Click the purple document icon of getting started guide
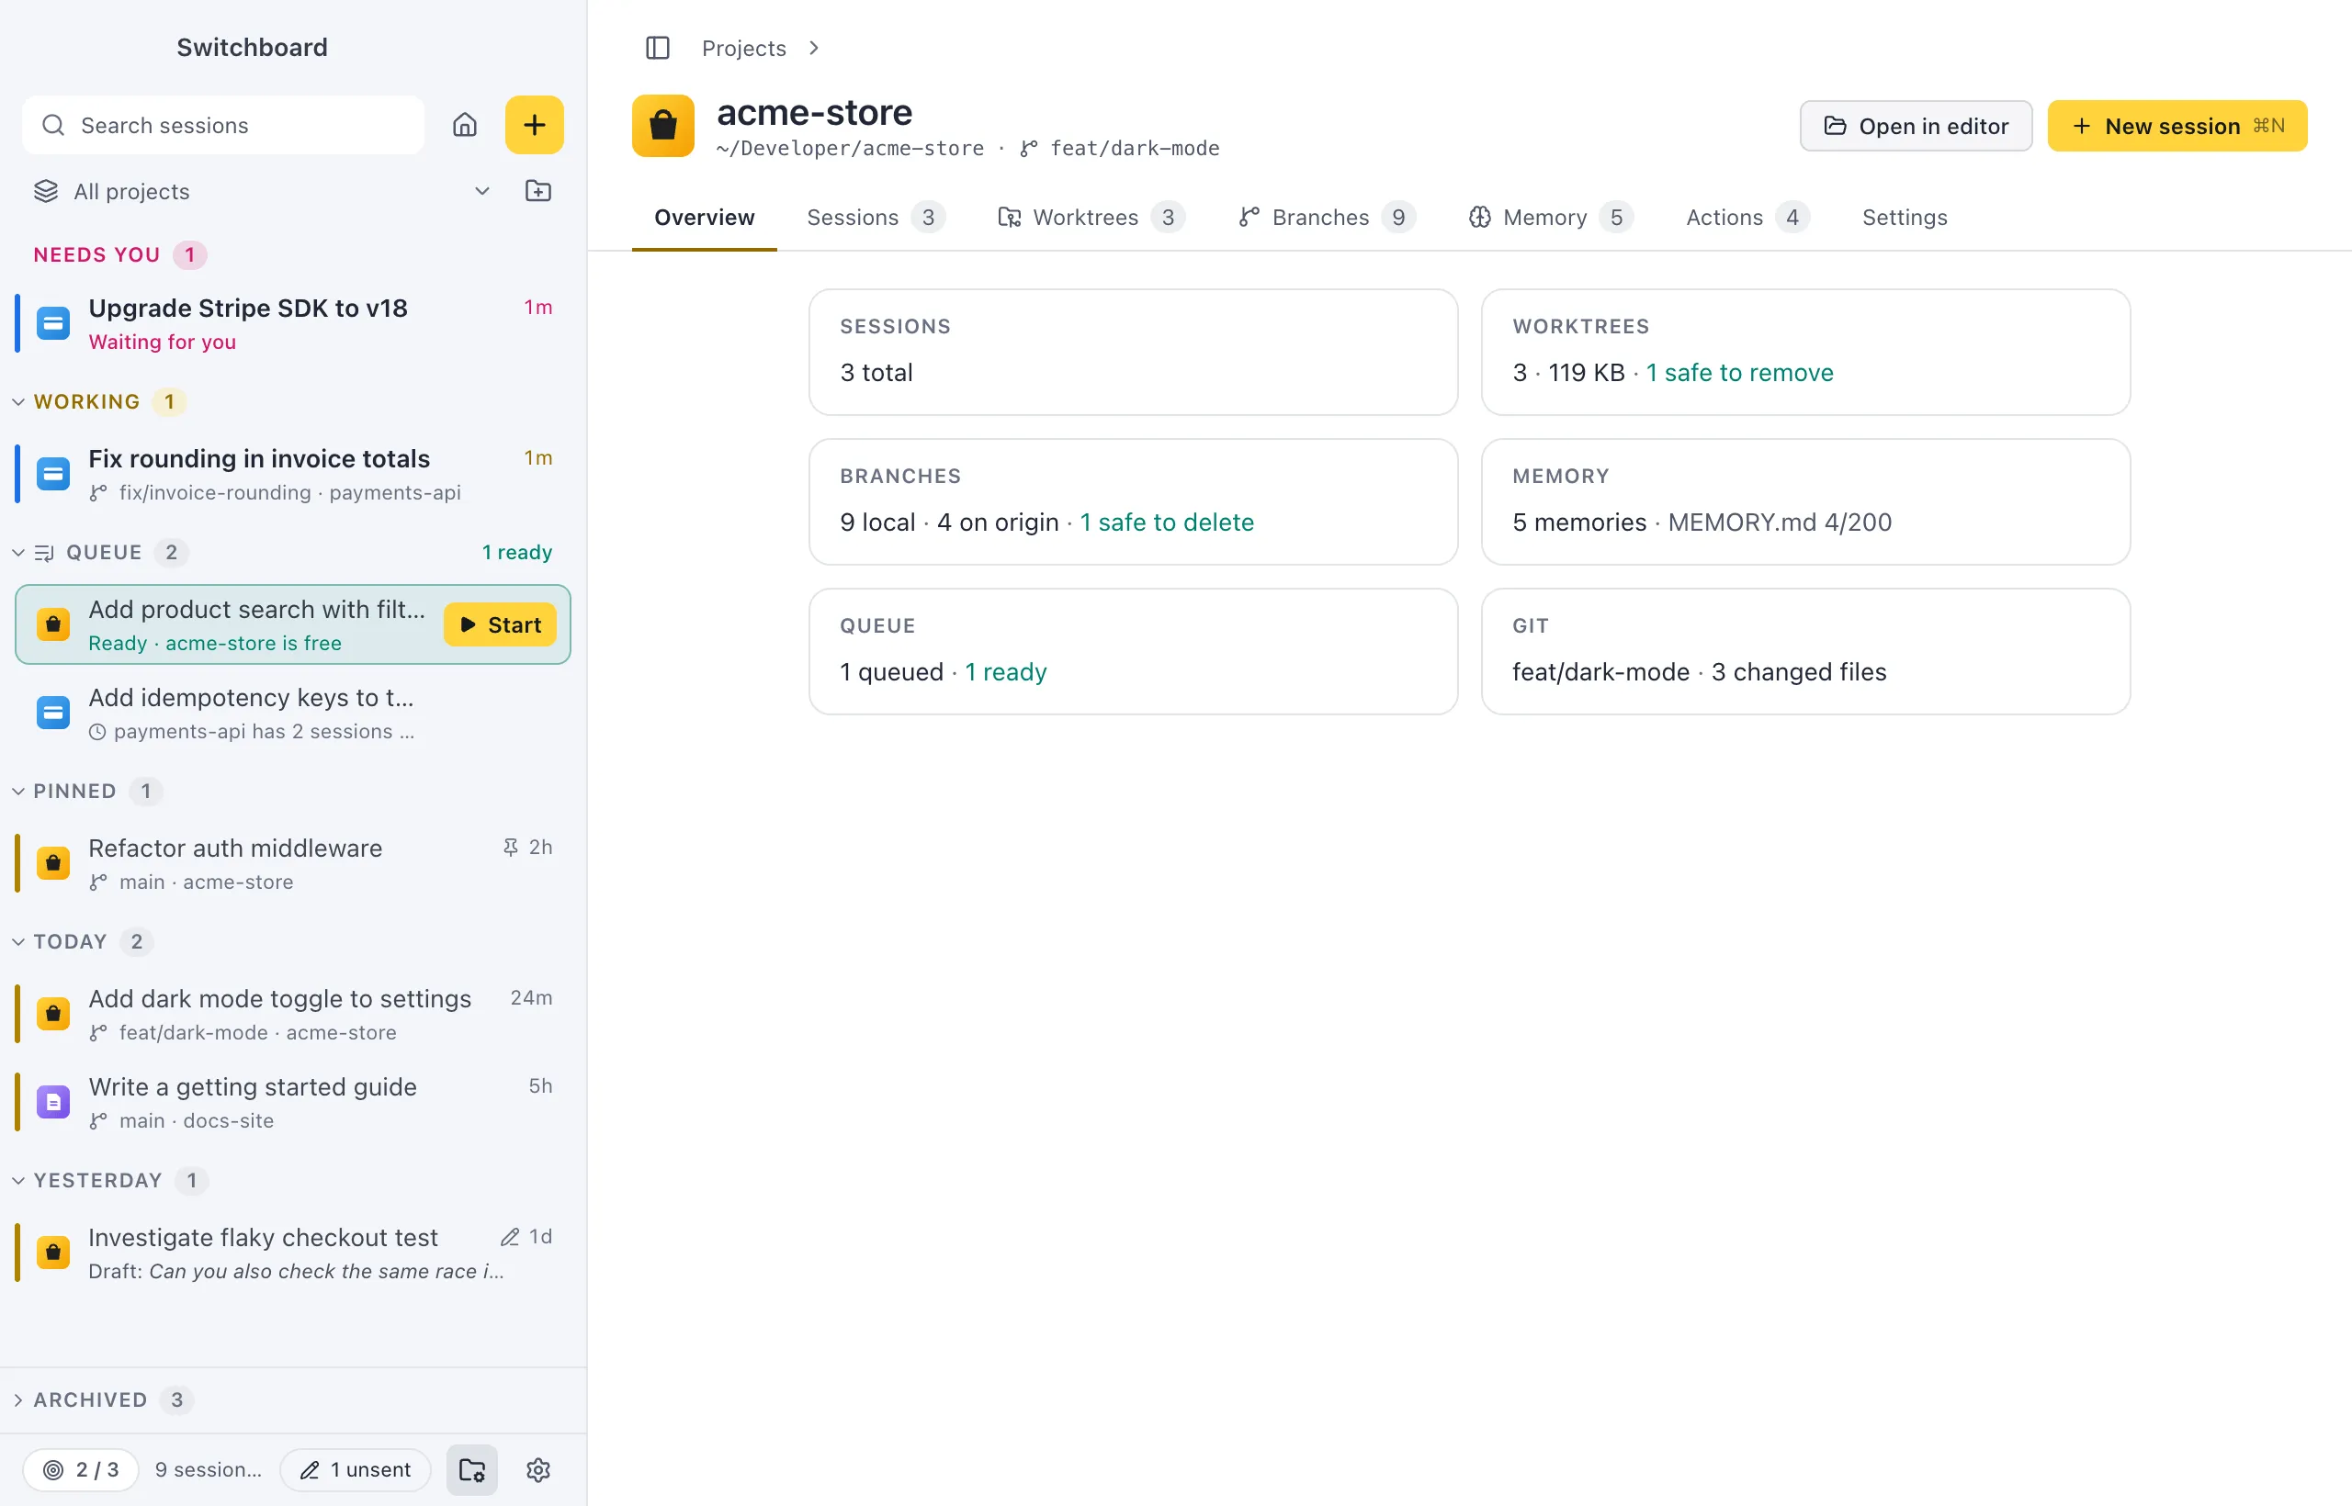This screenshot has width=2352, height=1506. pyautogui.click(x=54, y=1102)
